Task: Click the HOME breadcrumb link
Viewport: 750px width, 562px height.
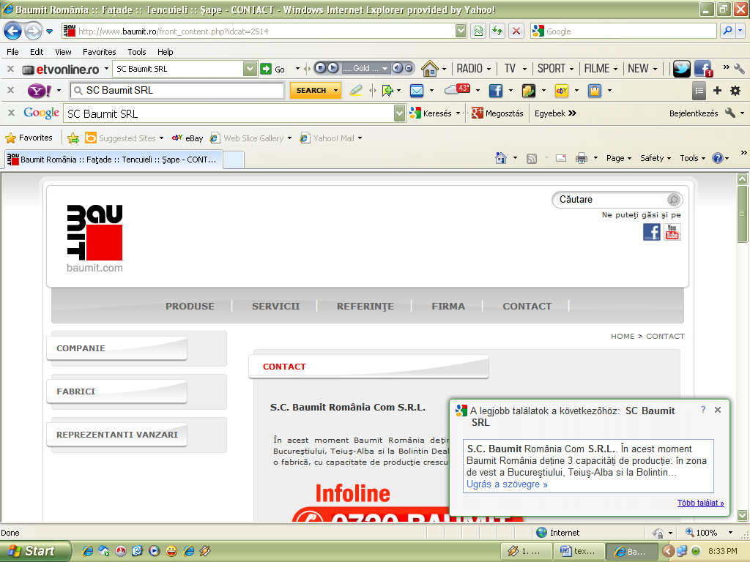Action: (x=623, y=336)
